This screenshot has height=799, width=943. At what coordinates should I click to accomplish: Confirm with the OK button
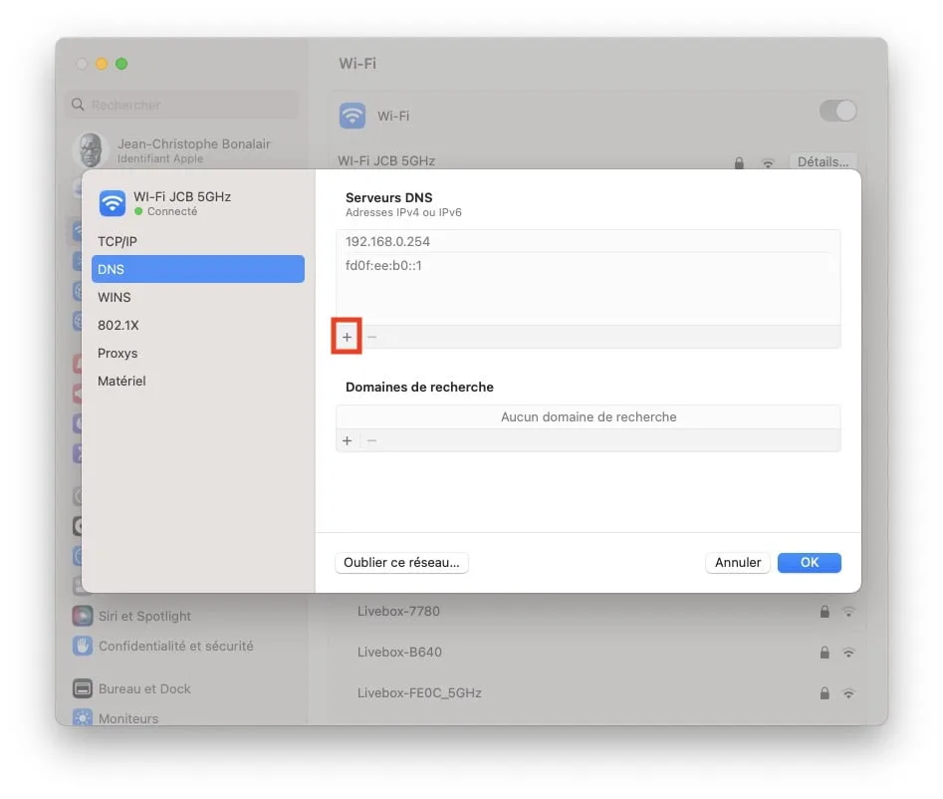pos(810,563)
